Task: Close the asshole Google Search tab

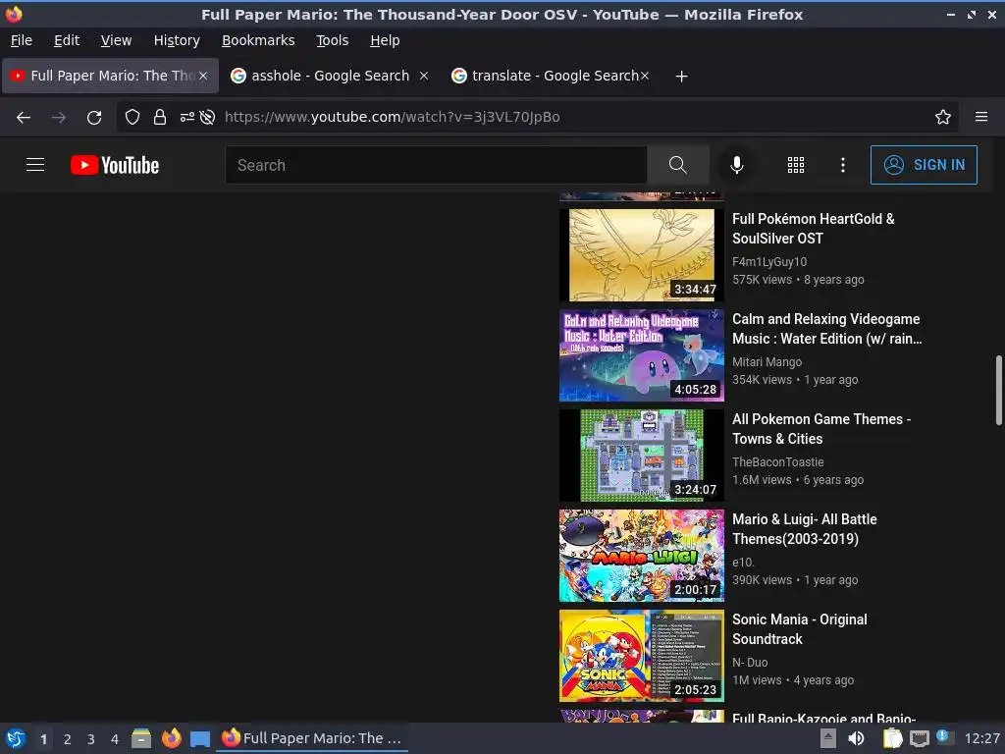Action: pos(424,76)
